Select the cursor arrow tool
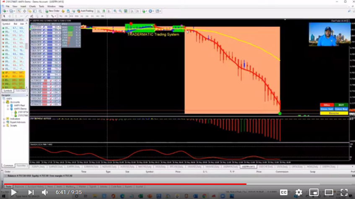 4,16
